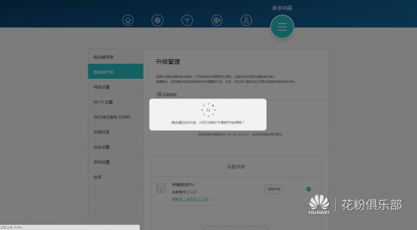Open 存储共享 in the sidebar
This screenshot has width=417, height=230.
(116, 132)
